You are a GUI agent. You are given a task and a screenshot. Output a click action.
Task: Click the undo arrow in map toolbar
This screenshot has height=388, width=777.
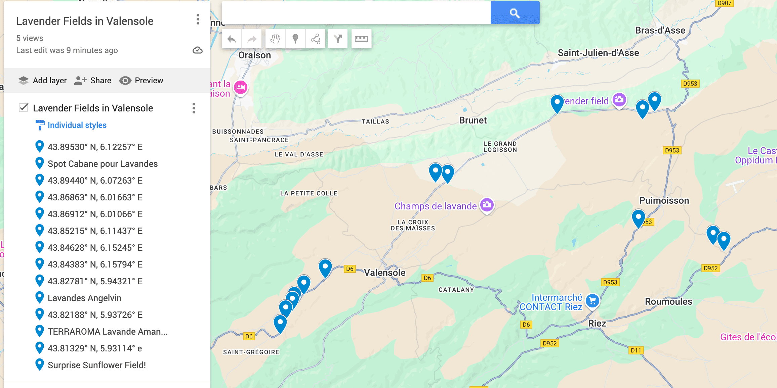point(232,39)
